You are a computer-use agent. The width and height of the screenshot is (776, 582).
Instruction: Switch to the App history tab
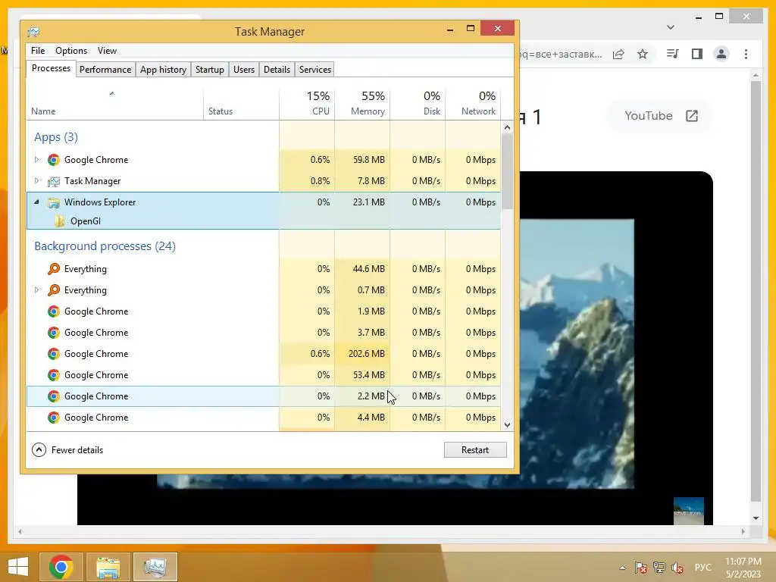click(x=164, y=70)
